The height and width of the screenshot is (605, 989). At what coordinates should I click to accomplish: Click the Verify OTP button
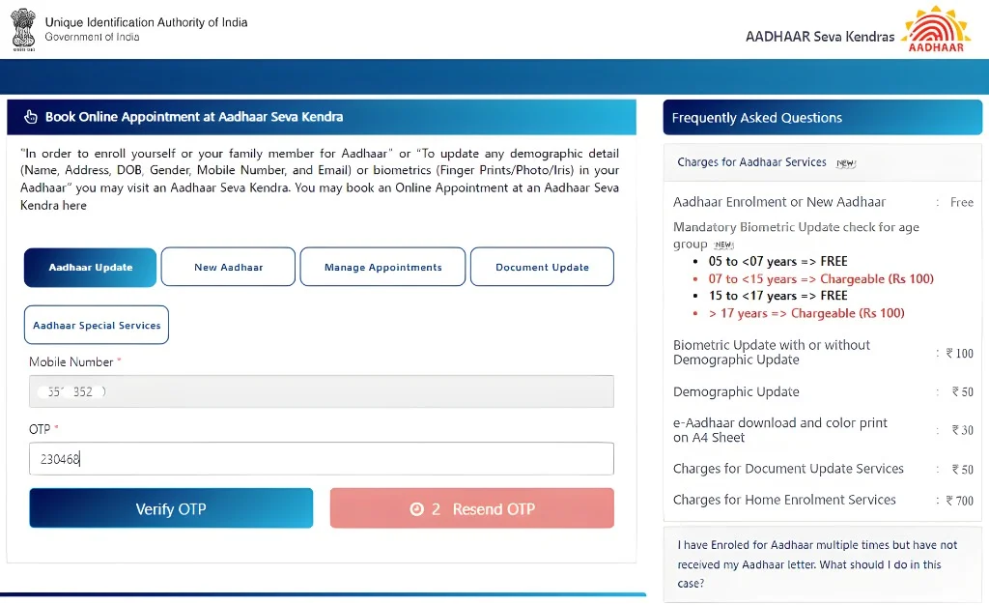[x=171, y=508]
